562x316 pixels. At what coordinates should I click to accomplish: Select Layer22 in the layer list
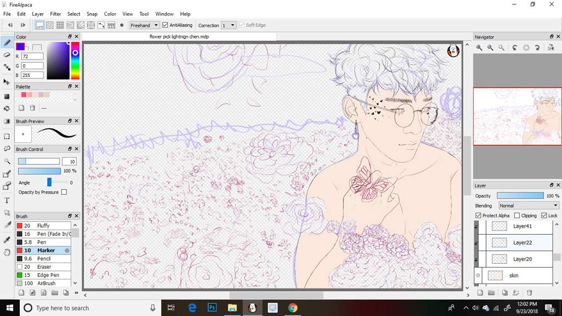[x=515, y=243]
